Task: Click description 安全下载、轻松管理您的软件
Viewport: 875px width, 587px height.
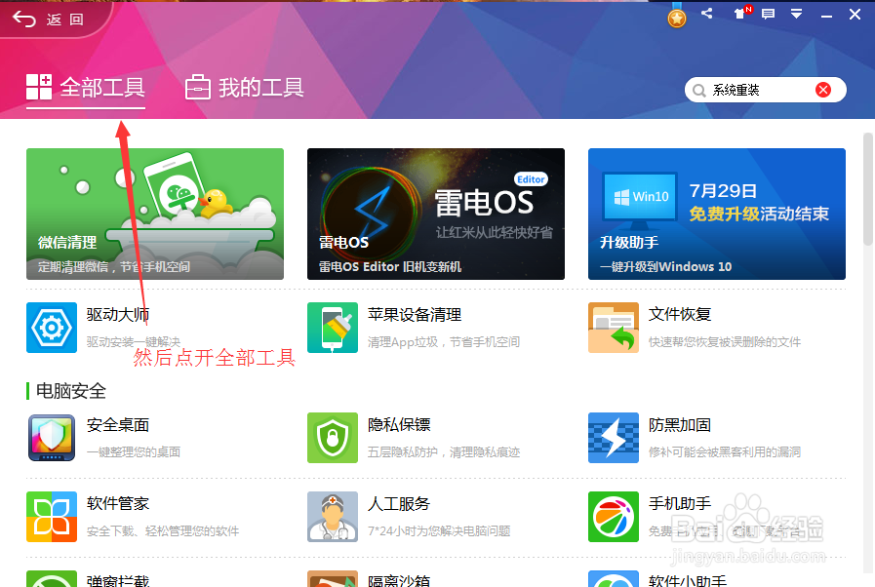Action: (x=162, y=531)
